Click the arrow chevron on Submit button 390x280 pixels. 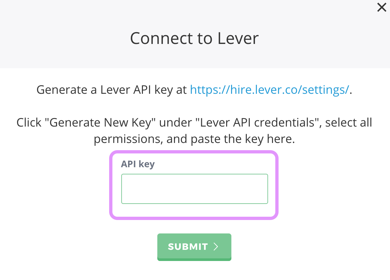coord(216,247)
